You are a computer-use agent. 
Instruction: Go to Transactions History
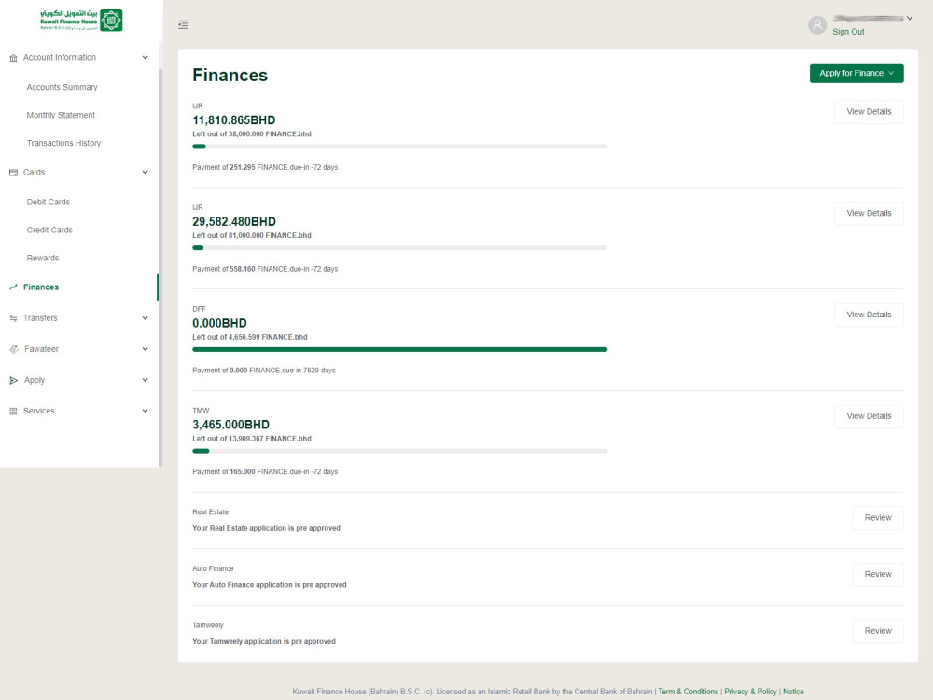point(63,143)
